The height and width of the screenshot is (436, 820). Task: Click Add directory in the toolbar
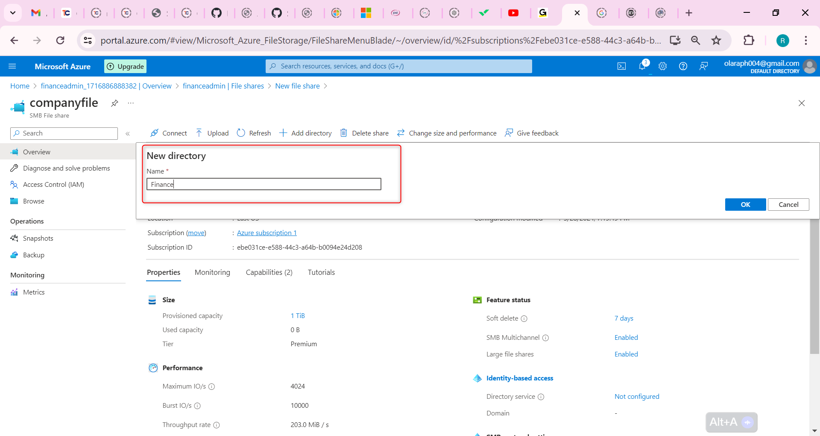[305, 133]
